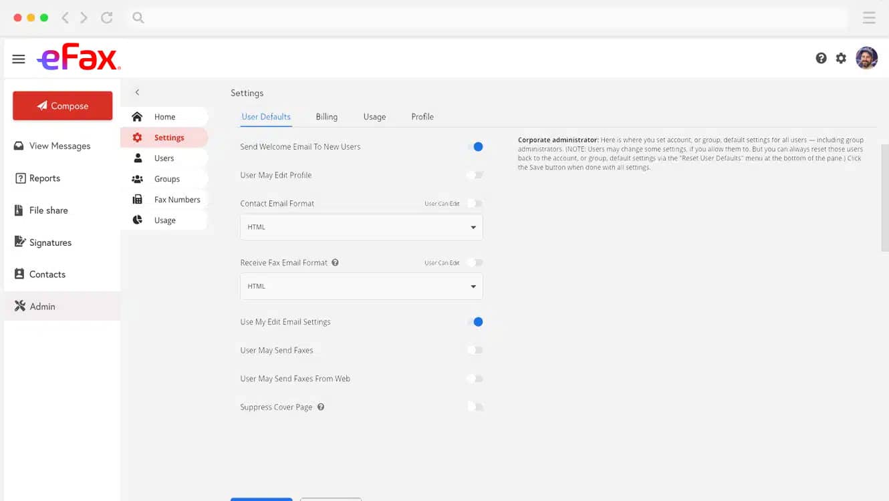Image resolution: width=889 pixels, height=501 pixels.
Task: Open settings gear icon in header
Action: [841, 58]
